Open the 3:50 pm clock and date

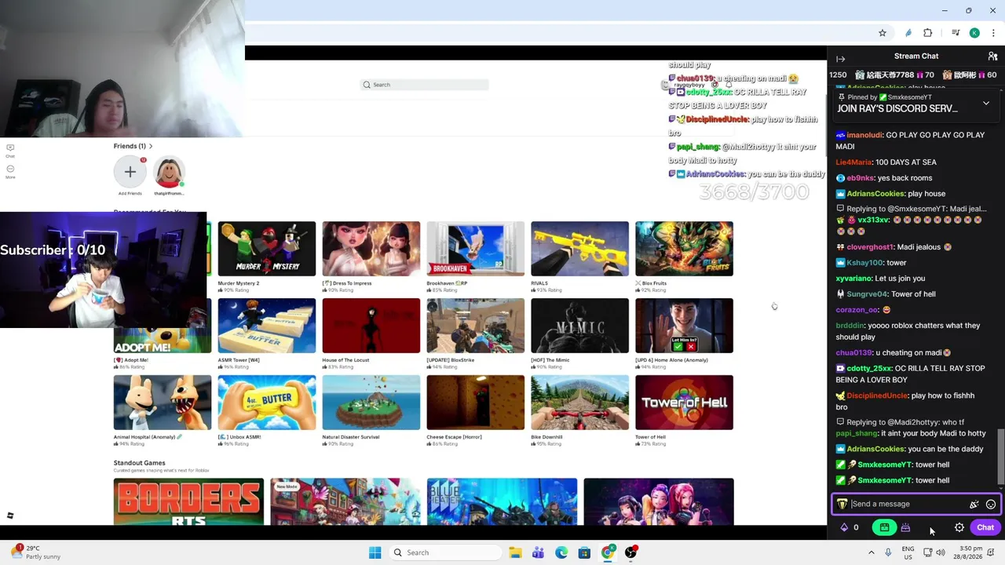pyautogui.click(x=970, y=553)
